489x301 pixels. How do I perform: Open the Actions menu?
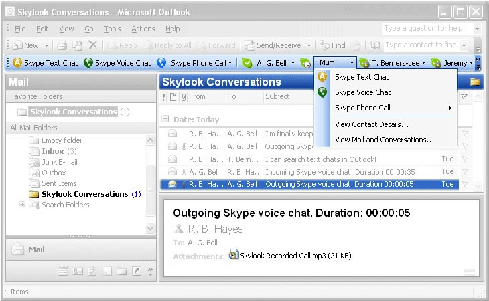[143, 29]
